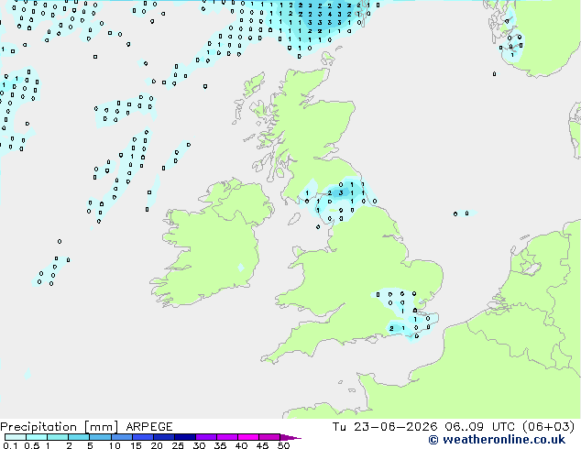Click the '10' legend scale label
581x449 pixels.
click(115, 445)
